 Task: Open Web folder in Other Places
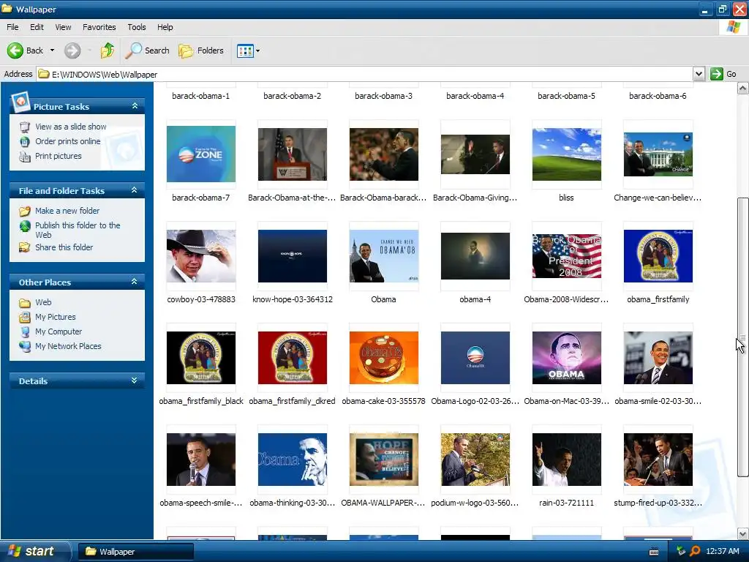tap(43, 302)
